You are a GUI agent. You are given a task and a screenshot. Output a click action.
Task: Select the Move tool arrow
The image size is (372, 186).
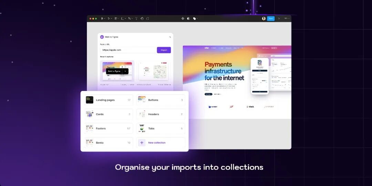[108, 19]
